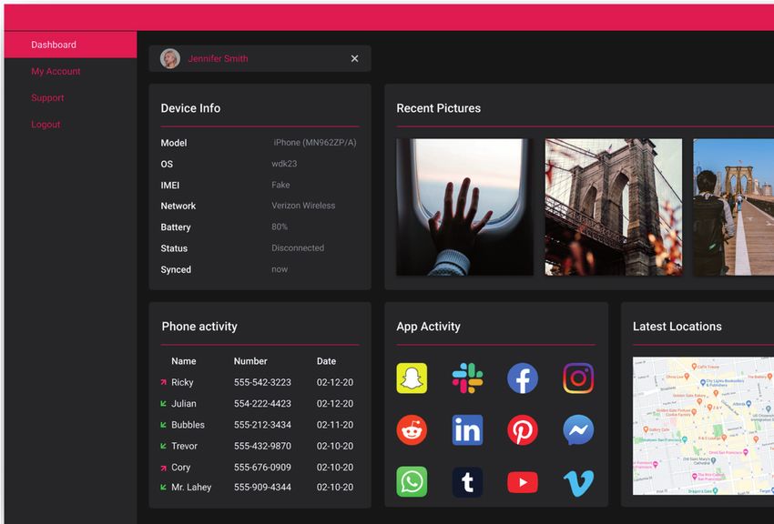Click the incoming call arrow beside Julian
774x524 pixels.
click(x=163, y=403)
